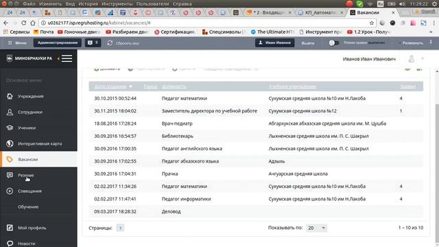This screenshot has width=439, height=247.
Task: Open the Справка menu
Action: pos(182,4)
